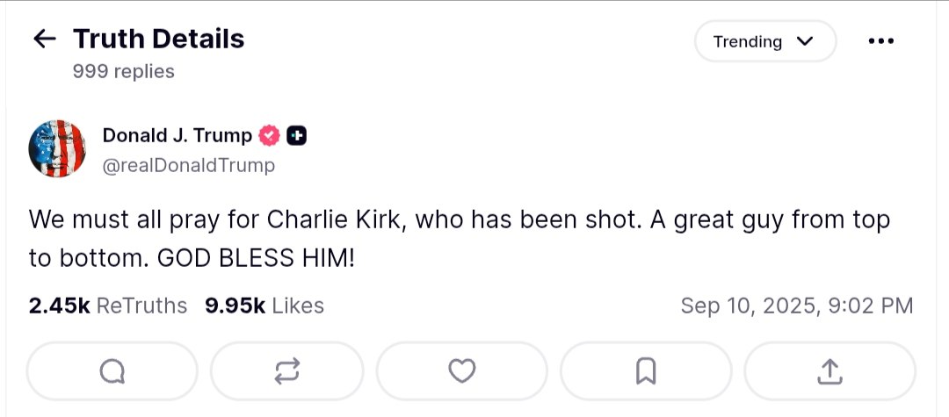The width and height of the screenshot is (949, 417).
Task: Expand the chevron in the Trending selector
Action: point(804,41)
